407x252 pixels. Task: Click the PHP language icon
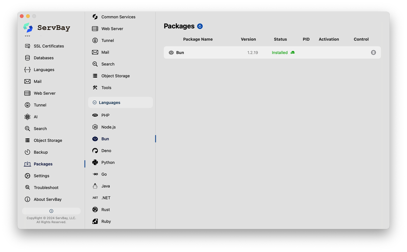point(95,115)
